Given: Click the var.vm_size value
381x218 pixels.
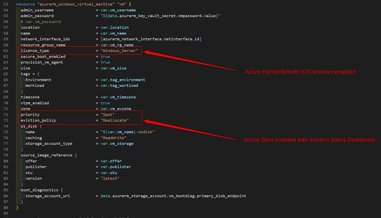Looking at the screenshot, I should click(113, 68).
